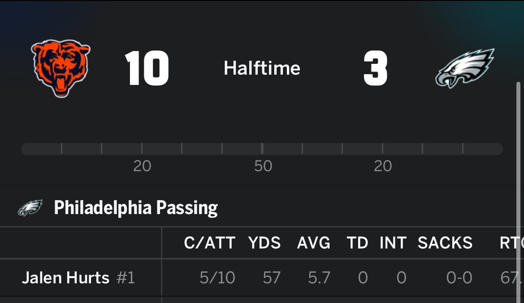Sort by the TD column header
The width and height of the screenshot is (524, 303).
[357, 243]
